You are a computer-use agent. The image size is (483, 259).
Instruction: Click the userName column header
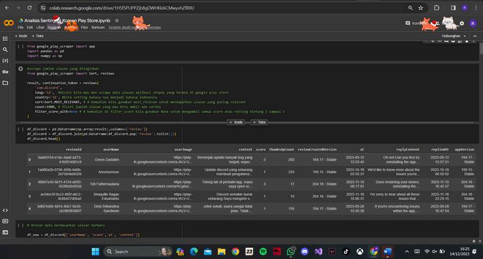(x=111, y=149)
